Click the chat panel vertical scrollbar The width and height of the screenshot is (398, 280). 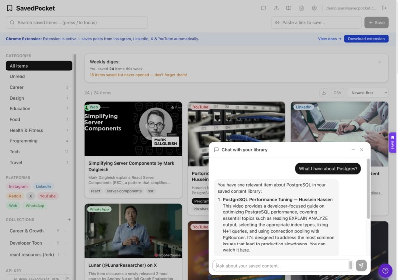368,189
